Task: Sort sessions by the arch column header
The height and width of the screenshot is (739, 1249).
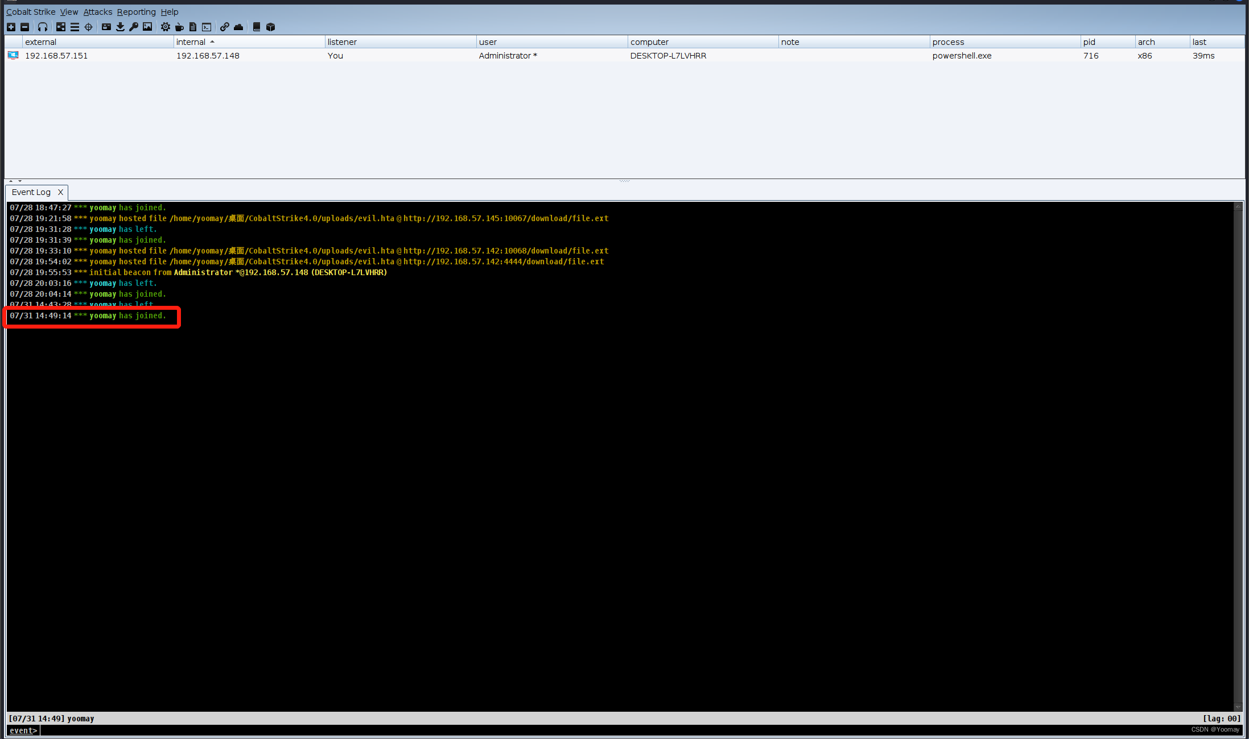Action: [x=1163, y=42]
